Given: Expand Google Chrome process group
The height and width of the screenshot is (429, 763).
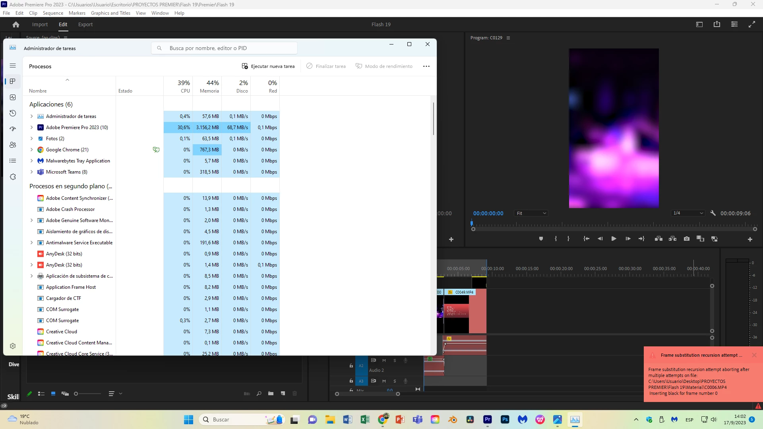Looking at the screenshot, I should pos(31,150).
